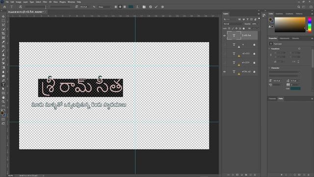This screenshot has height=177, width=314.
Task: Switch to the Paths tab
Action: click(281, 99)
